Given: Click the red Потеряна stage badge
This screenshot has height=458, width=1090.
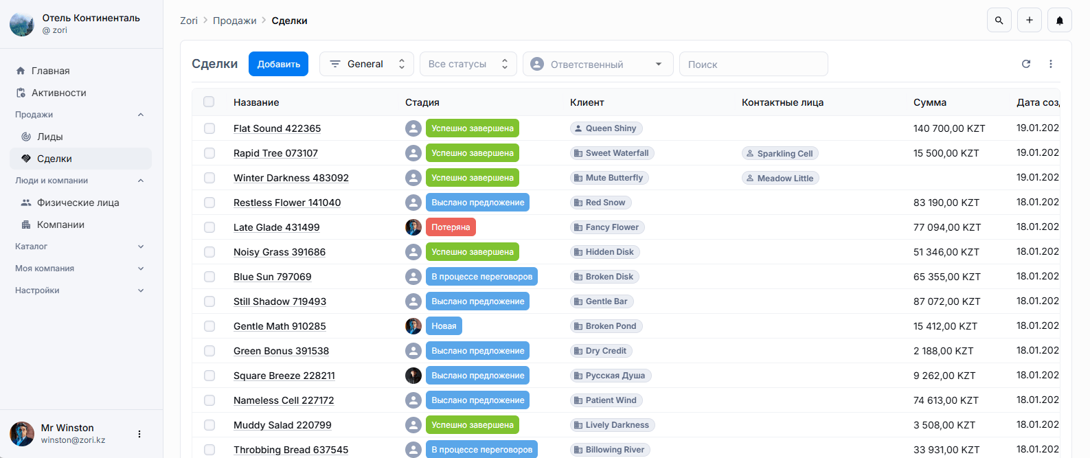Looking at the screenshot, I should pos(451,227).
